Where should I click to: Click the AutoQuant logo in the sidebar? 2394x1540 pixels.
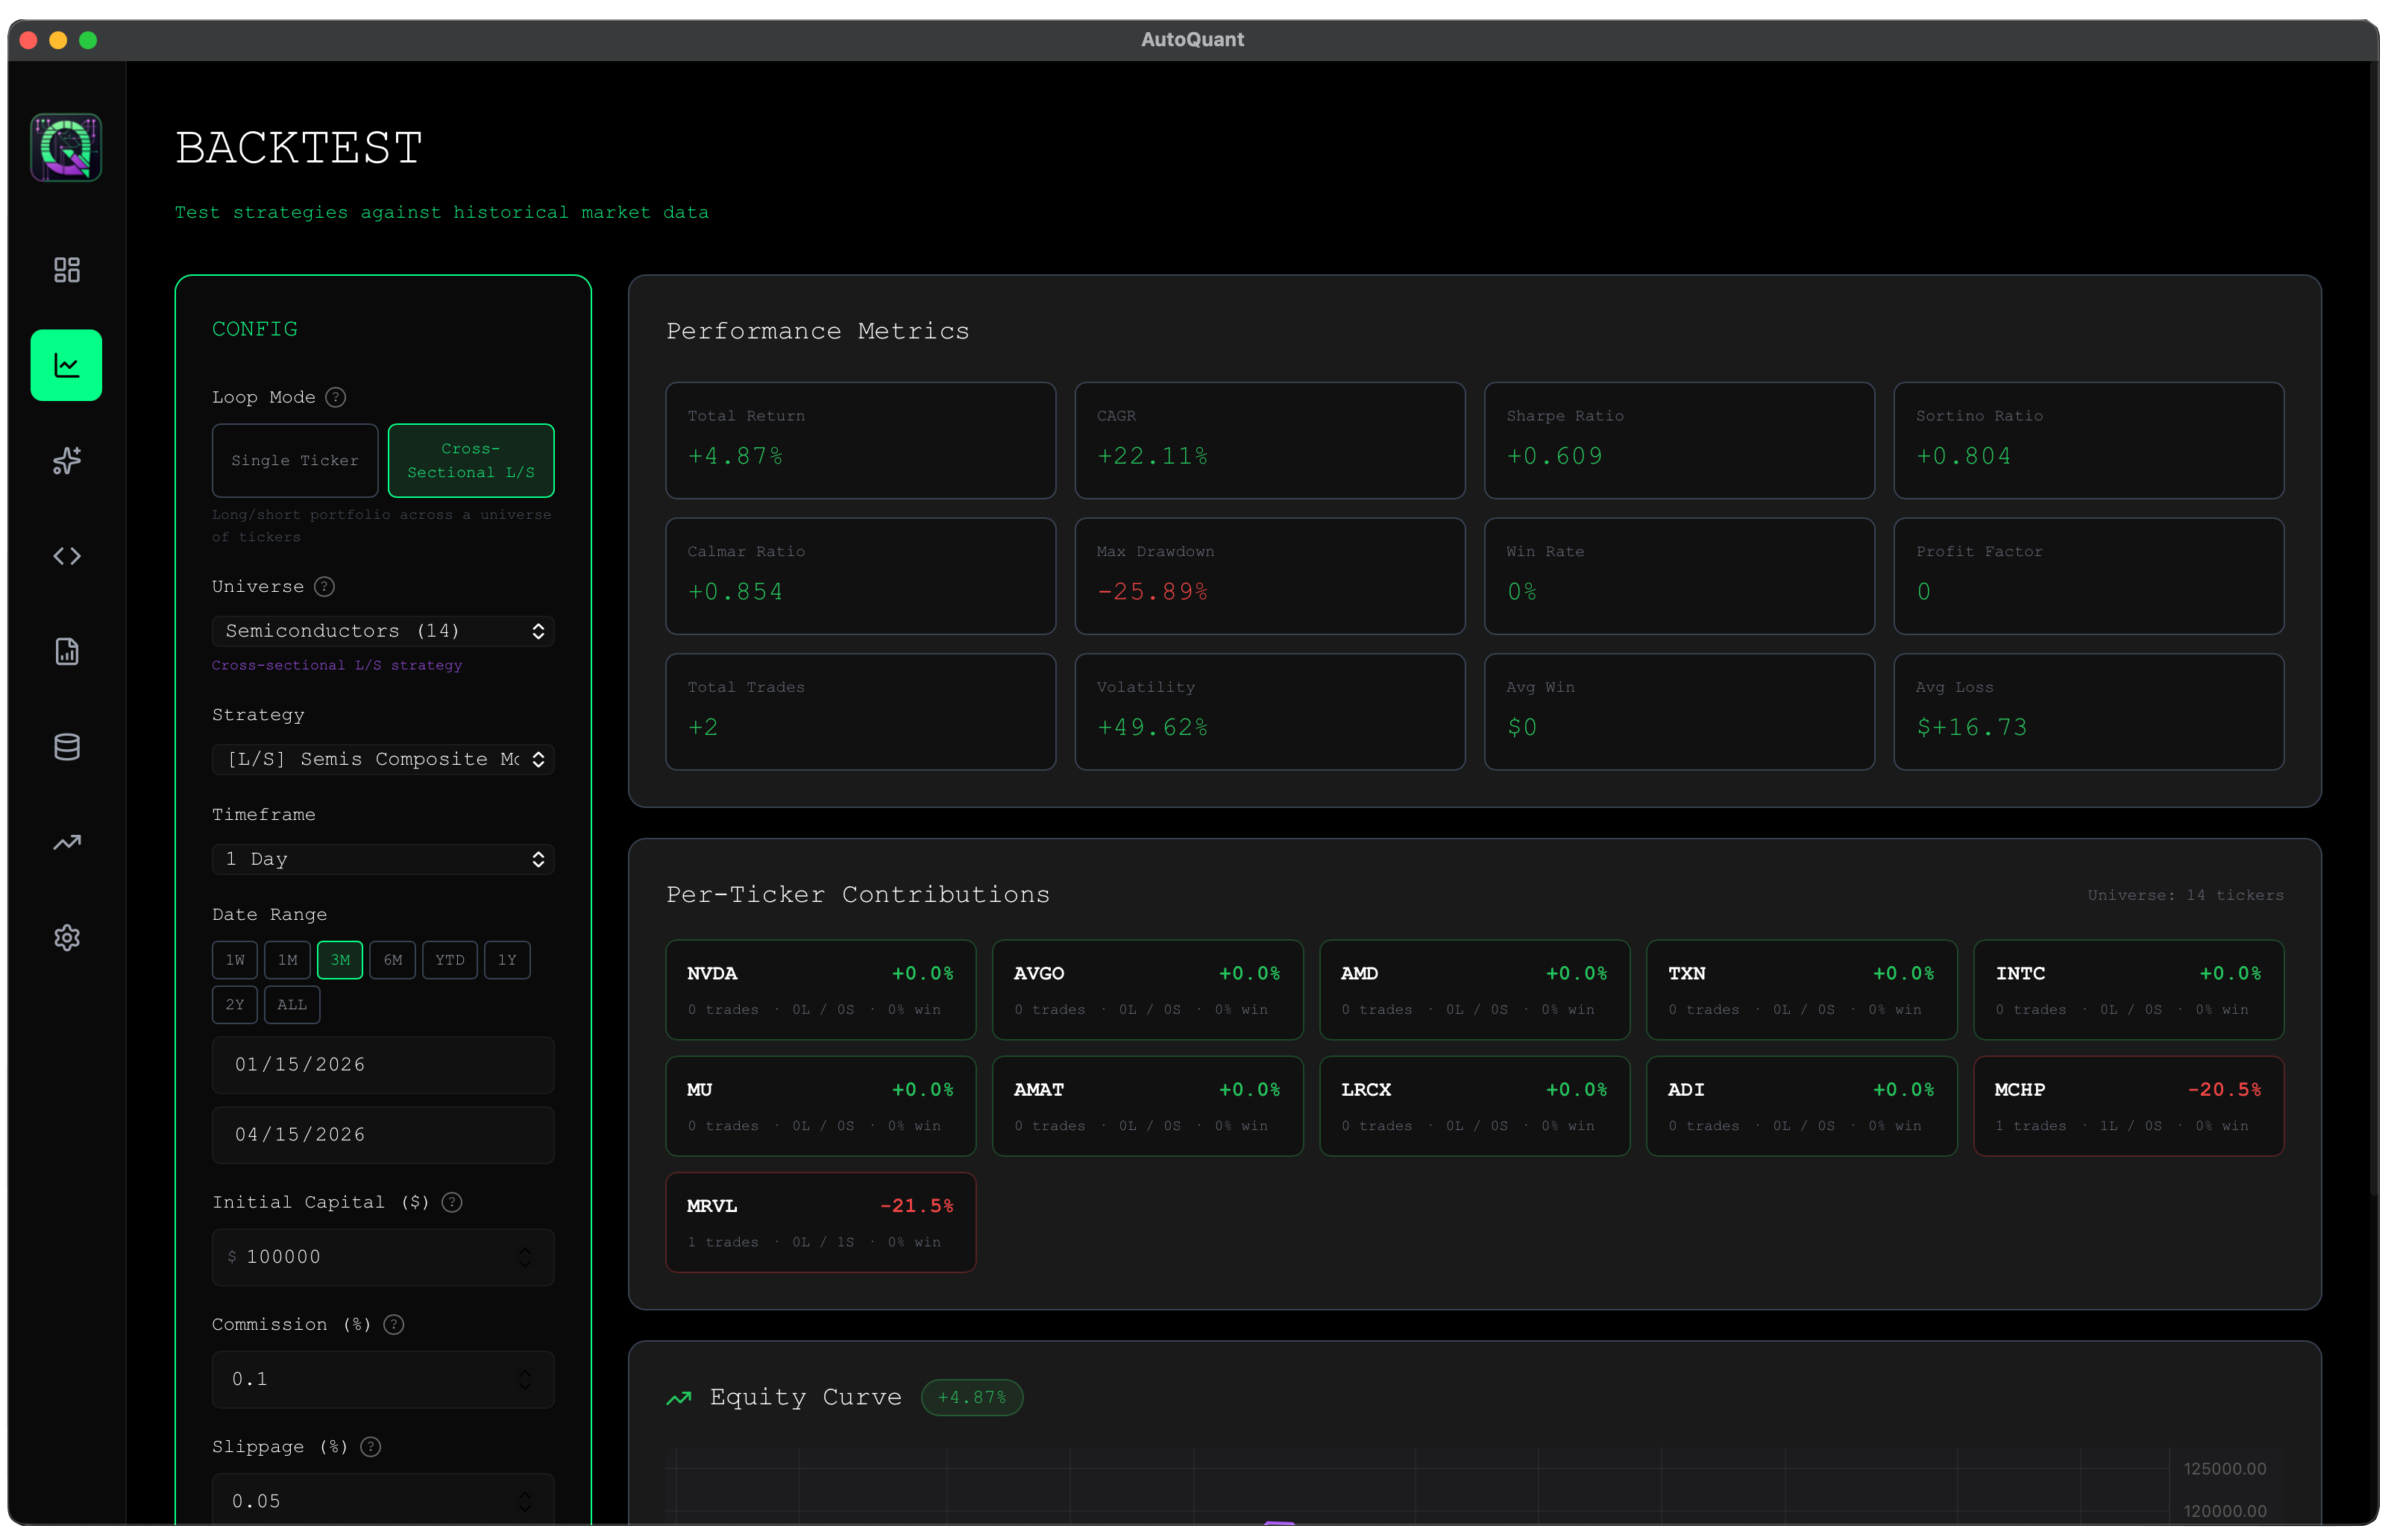(66, 147)
